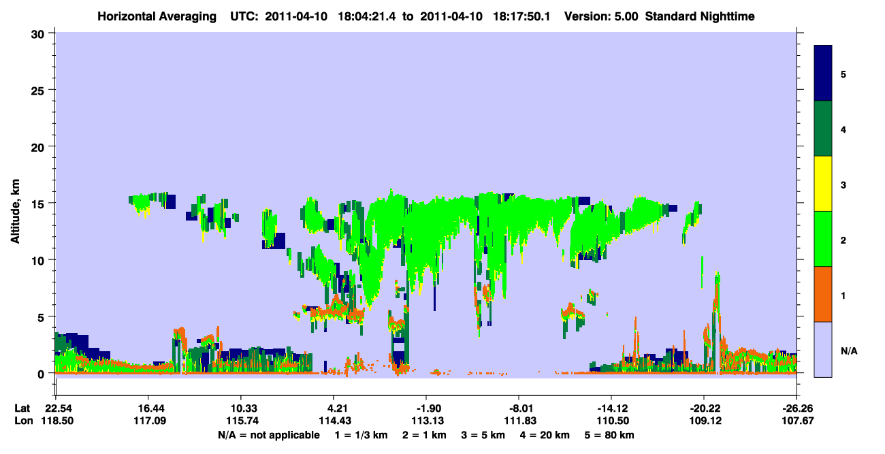885x454 pixels.
Task: Click the legend text '1 = 1/3 km'
Action: pos(361,435)
